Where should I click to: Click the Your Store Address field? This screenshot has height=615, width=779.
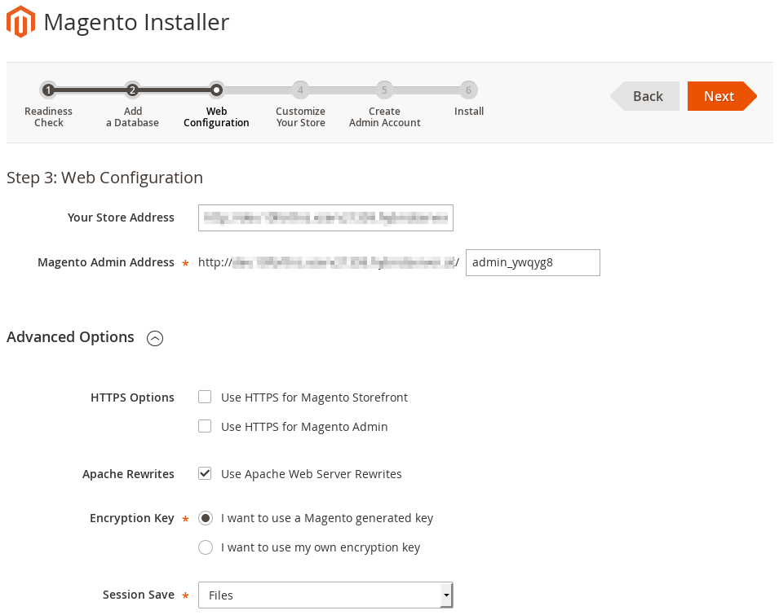pyautogui.click(x=325, y=217)
